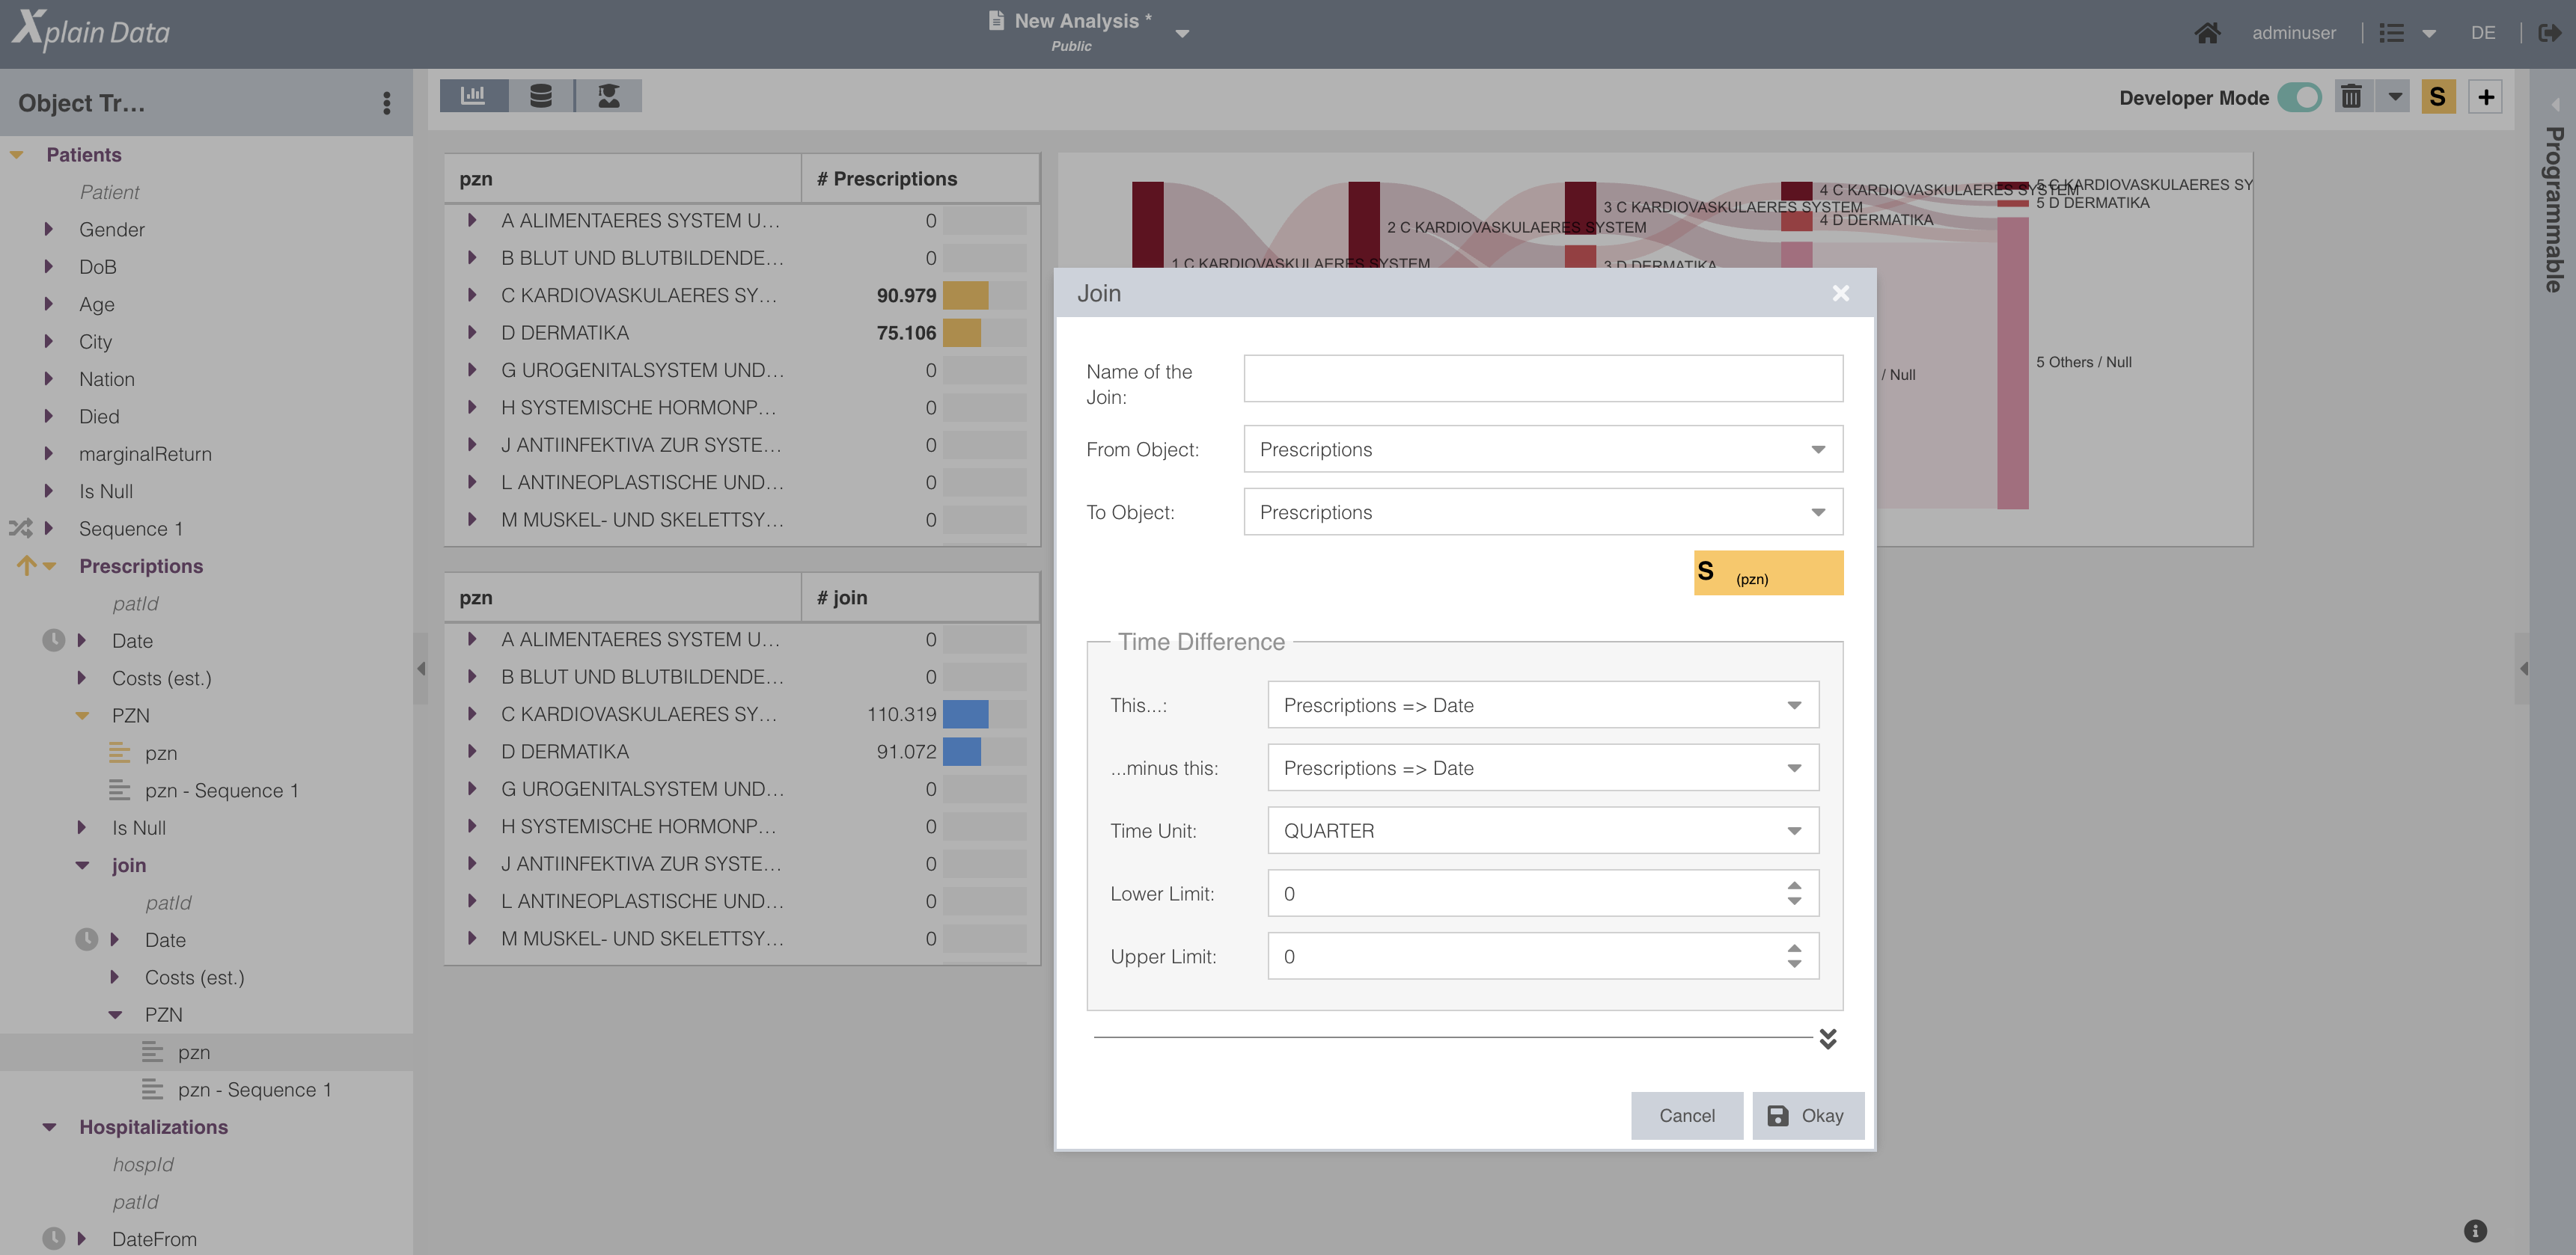Select orange pzn attribute icon under Prescriptions PZN

click(x=120, y=752)
